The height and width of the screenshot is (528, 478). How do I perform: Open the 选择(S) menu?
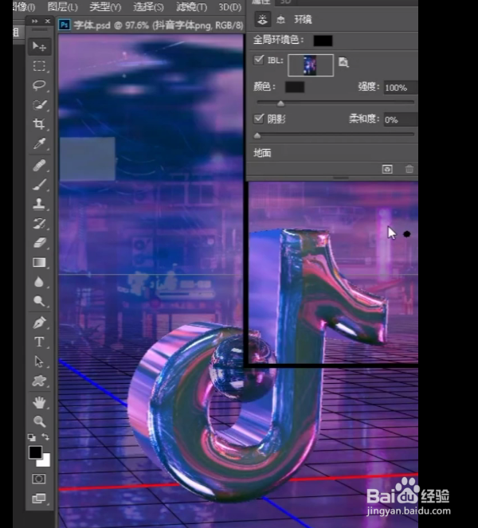[x=148, y=6]
